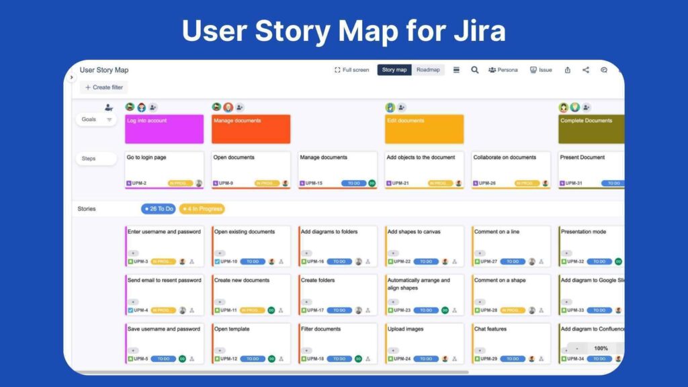Toggle the 26 To Do filter pill
This screenshot has height=387, width=688.
click(x=159, y=208)
